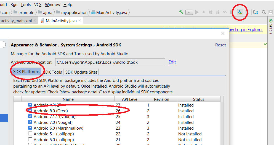Select the SDK Update Sites tab
The width and height of the screenshot is (274, 145).
[81, 72]
